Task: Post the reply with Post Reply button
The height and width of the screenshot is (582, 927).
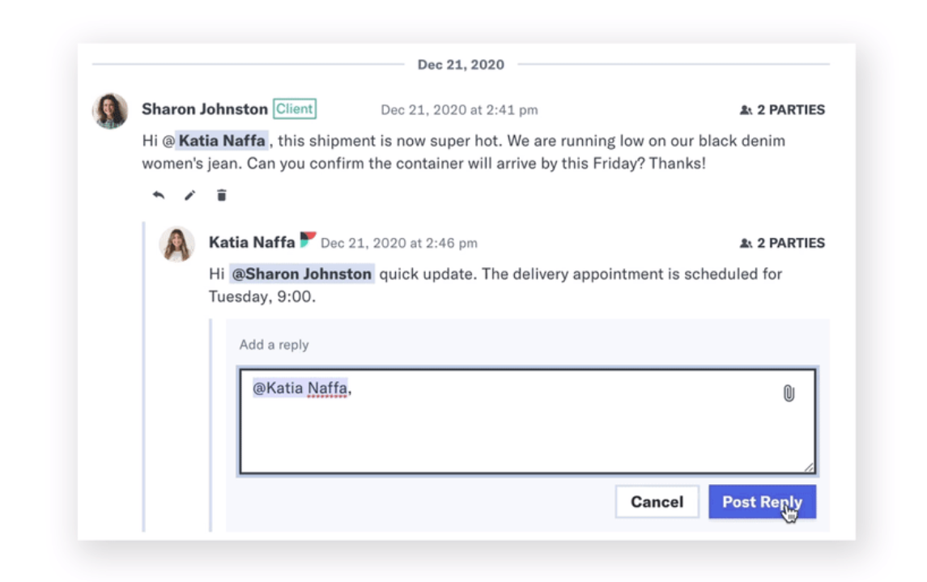Action: point(762,502)
